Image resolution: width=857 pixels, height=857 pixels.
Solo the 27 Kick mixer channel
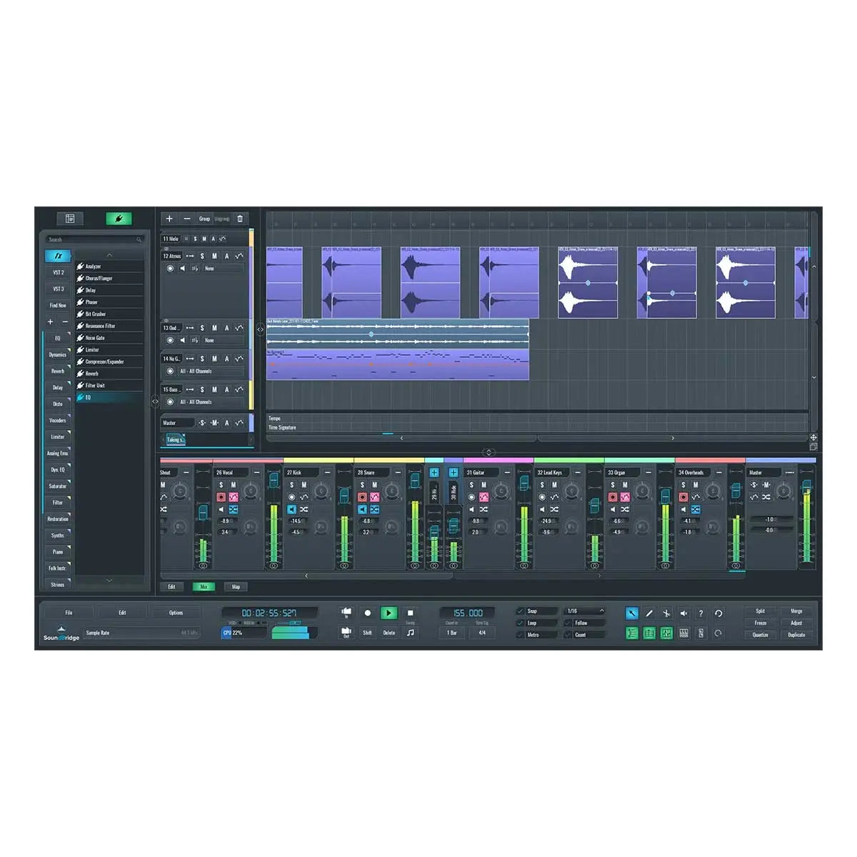291,484
